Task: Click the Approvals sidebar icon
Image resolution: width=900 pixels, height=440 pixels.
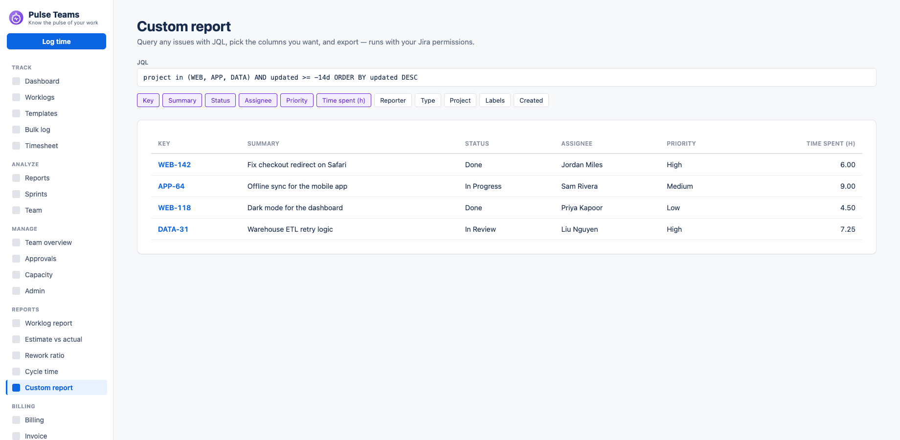Action: point(16,259)
